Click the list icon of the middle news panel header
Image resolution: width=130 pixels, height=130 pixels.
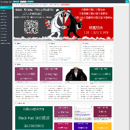click(49, 43)
